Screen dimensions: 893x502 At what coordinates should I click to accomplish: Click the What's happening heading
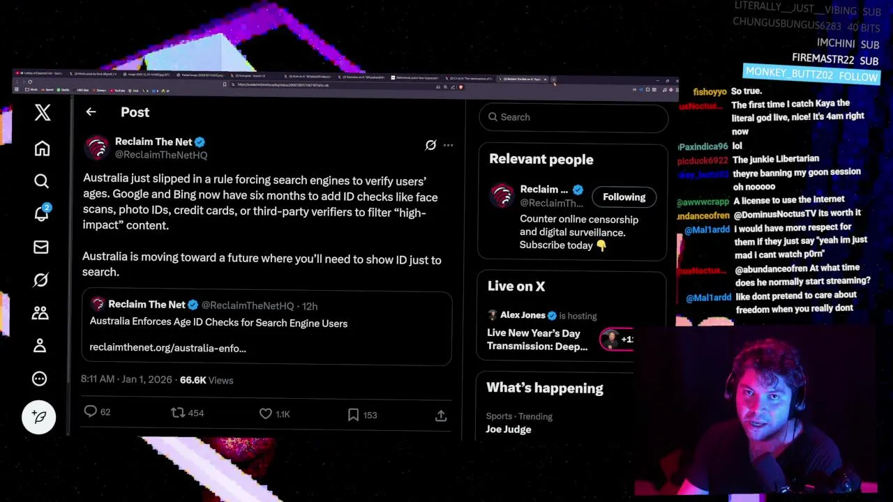click(x=544, y=388)
